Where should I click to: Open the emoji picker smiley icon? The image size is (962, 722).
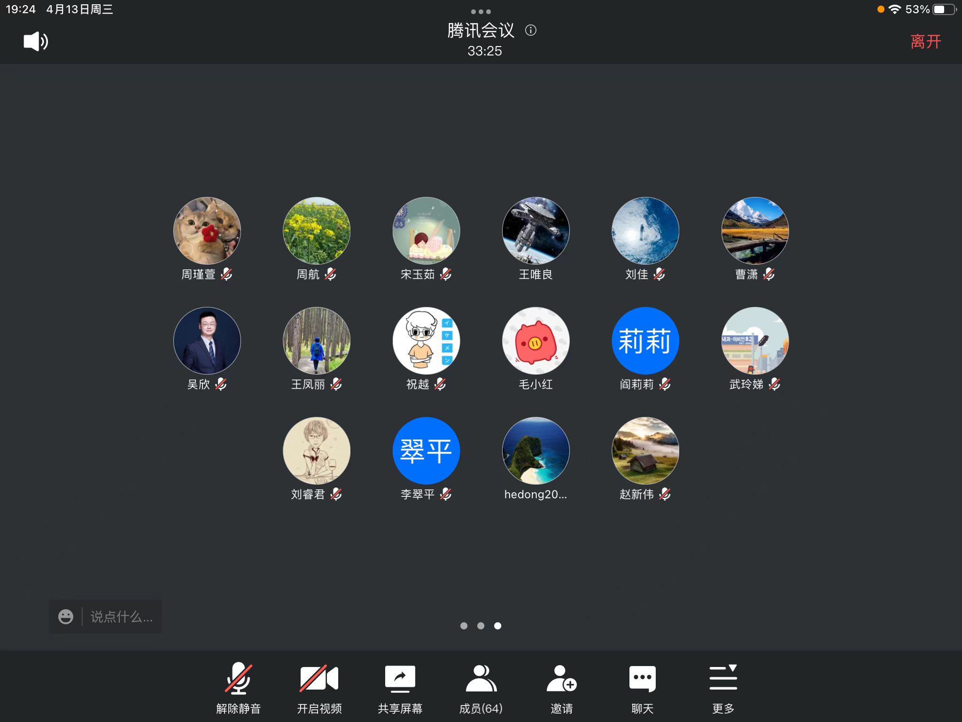[66, 617]
